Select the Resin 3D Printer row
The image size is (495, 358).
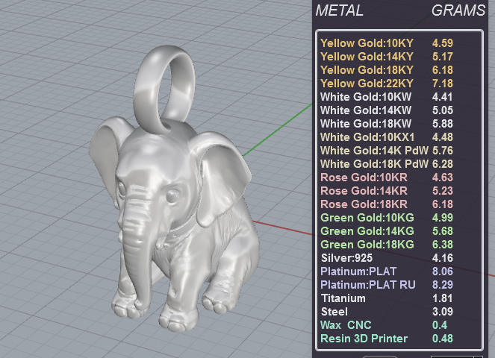(387, 339)
